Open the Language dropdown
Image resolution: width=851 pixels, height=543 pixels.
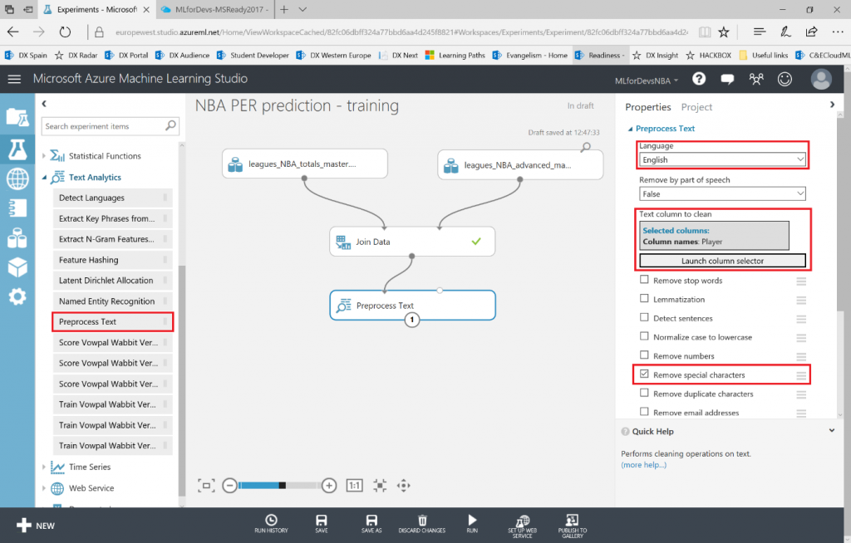722,159
